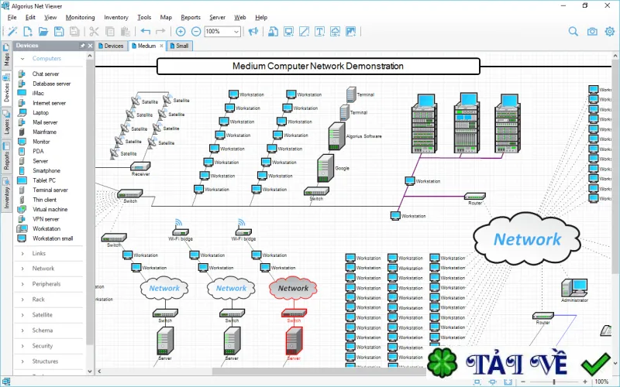This screenshot has width=620, height=387.
Task: Select the Receiver device on the map
Action: coord(140,168)
